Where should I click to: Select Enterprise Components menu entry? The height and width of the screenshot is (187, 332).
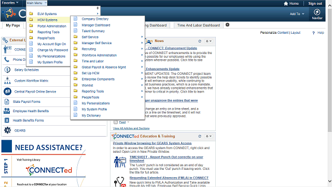click(x=98, y=79)
